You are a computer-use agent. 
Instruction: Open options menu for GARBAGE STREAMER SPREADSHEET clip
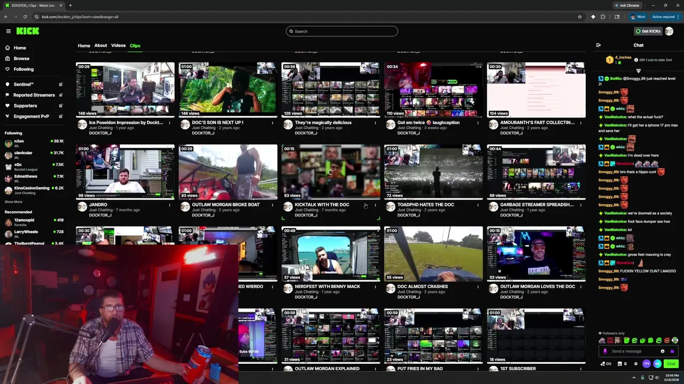(580, 205)
